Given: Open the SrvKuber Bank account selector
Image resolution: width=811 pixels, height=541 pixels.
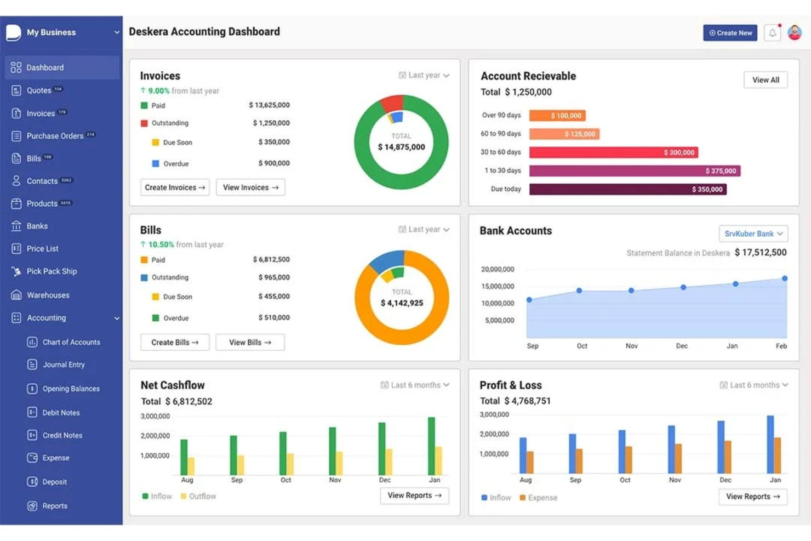Looking at the screenshot, I should [x=753, y=234].
